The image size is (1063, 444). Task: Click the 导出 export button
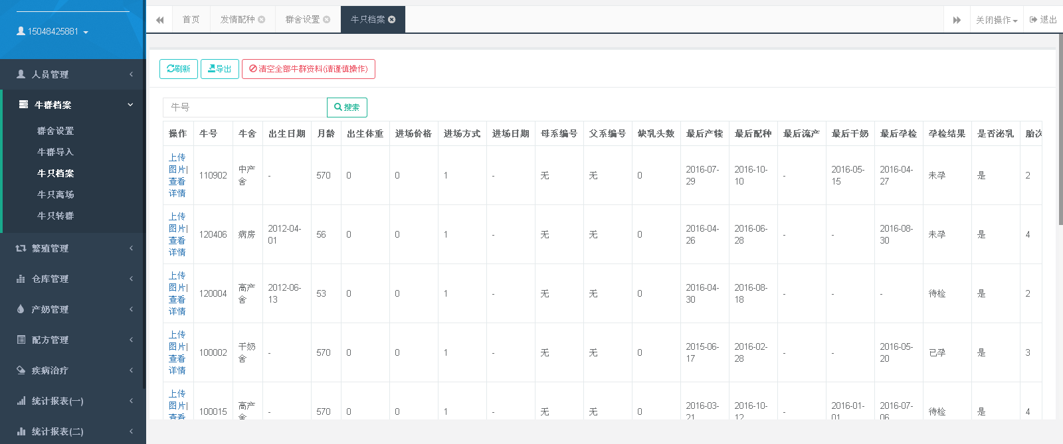point(220,69)
